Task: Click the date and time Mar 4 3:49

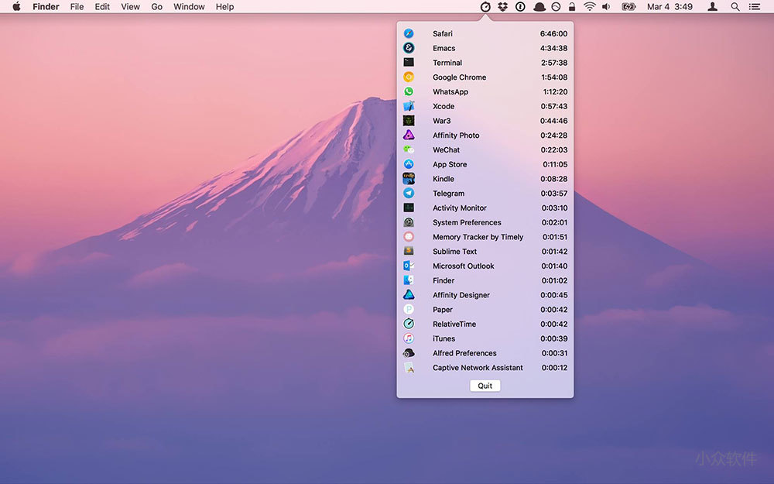Action: (x=670, y=7)
